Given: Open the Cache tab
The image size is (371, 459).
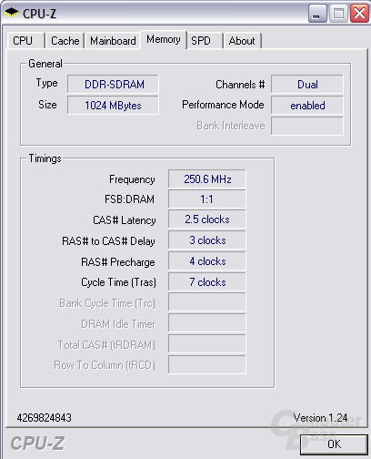Looking at the screenshot, I should tap(65, 41).
